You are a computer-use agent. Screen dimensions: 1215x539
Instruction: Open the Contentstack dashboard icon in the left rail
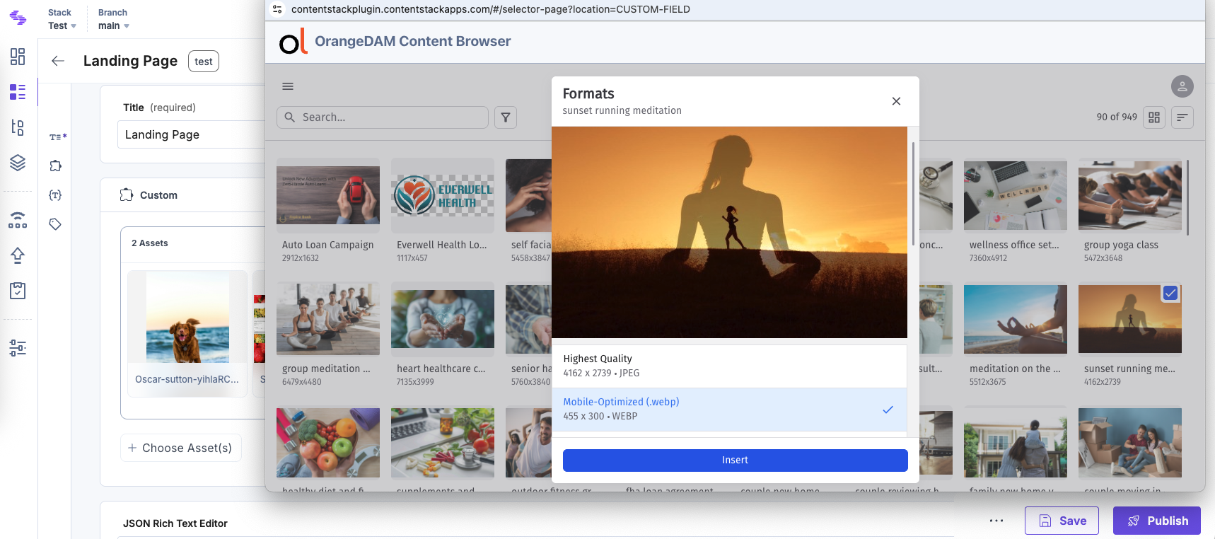coord(18,57)
